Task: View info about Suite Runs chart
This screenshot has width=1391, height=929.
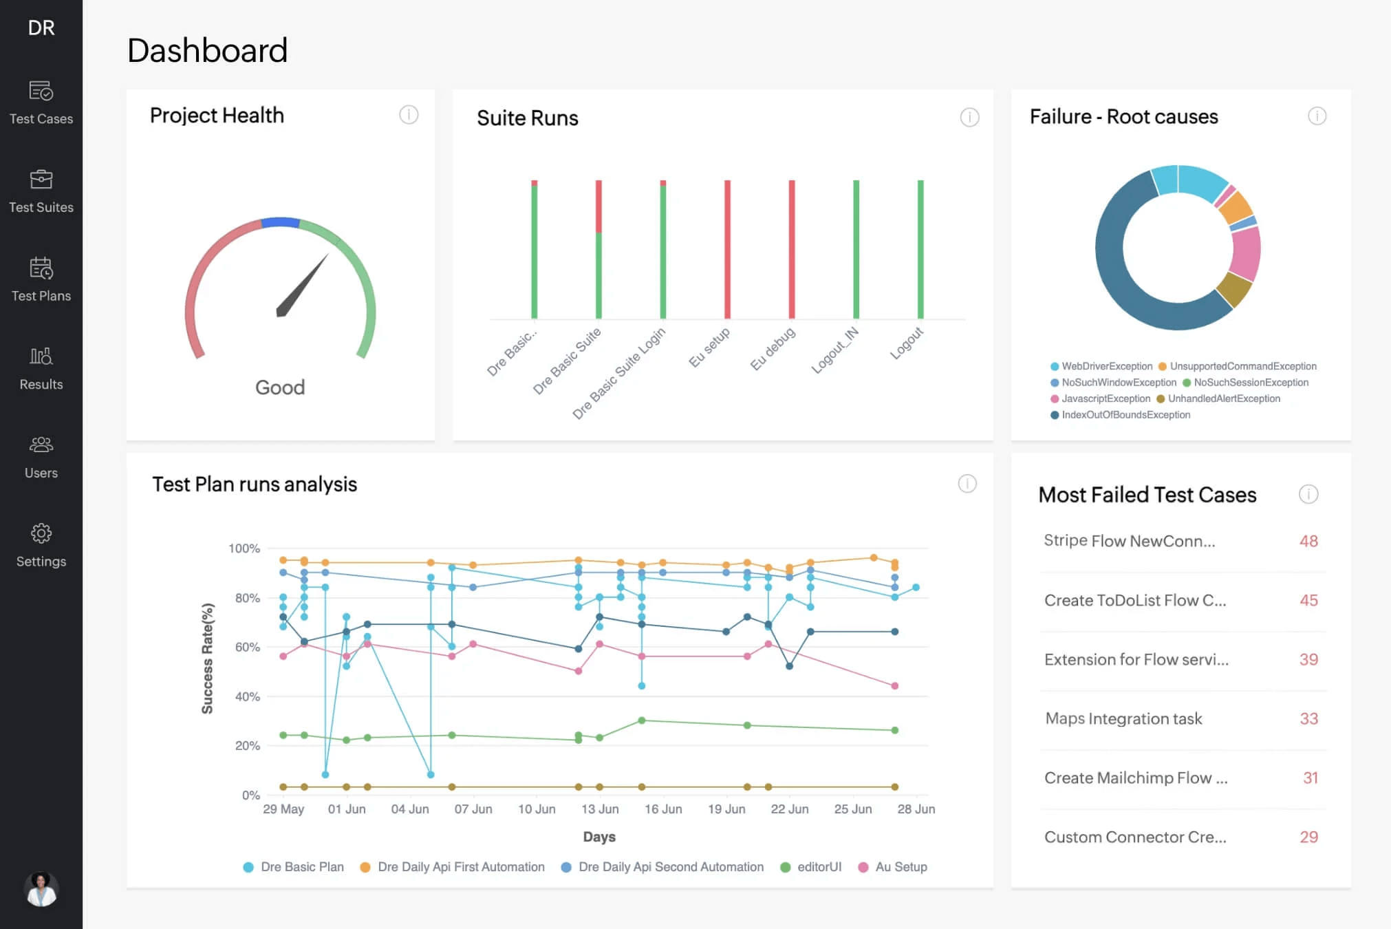Action: click(x=969, y=118)
